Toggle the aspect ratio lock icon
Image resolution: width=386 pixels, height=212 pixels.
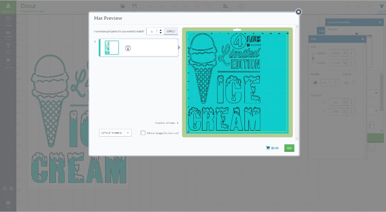click(x=313, y=58)
